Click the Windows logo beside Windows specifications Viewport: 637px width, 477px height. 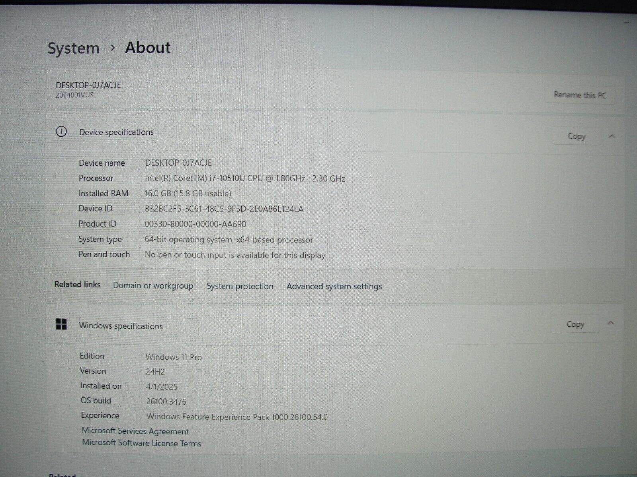tap(61, 324)
